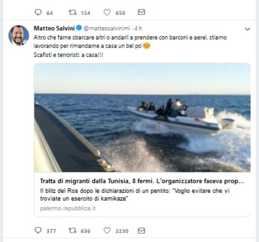Open the "Tratta di migranti dalla Tunisia" headline
259x242 pixels.
tap(142, 181)
